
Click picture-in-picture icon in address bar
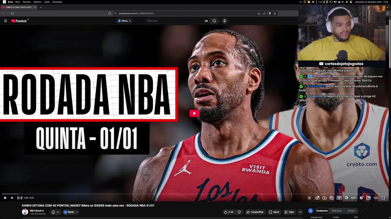tap(259, 13)
